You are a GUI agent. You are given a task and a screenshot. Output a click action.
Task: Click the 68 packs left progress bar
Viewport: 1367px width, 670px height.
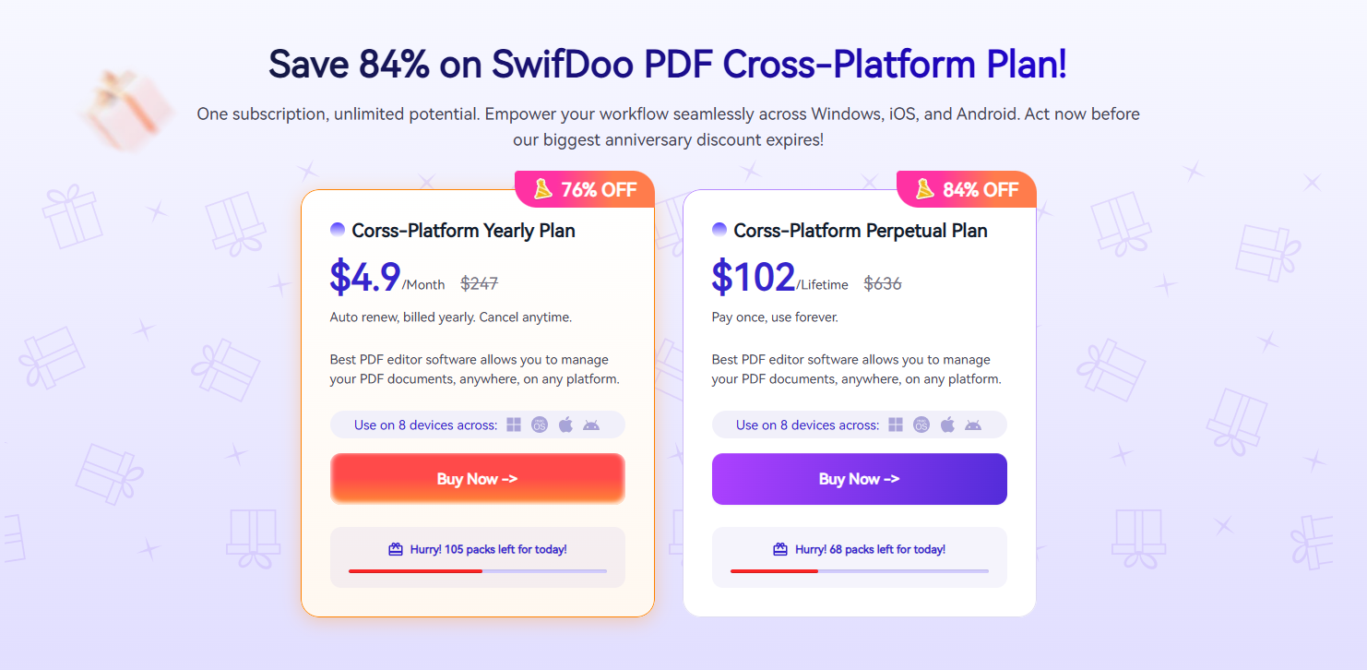click(860, 571)
